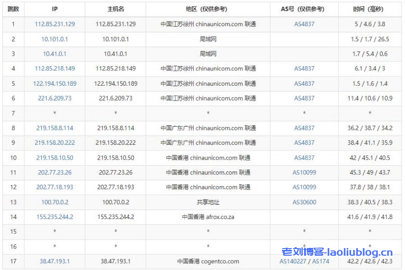The image size is (405, 270).
Task: Click the blue 10.41.0.1 IP link
Action: (x=55, y=54)
